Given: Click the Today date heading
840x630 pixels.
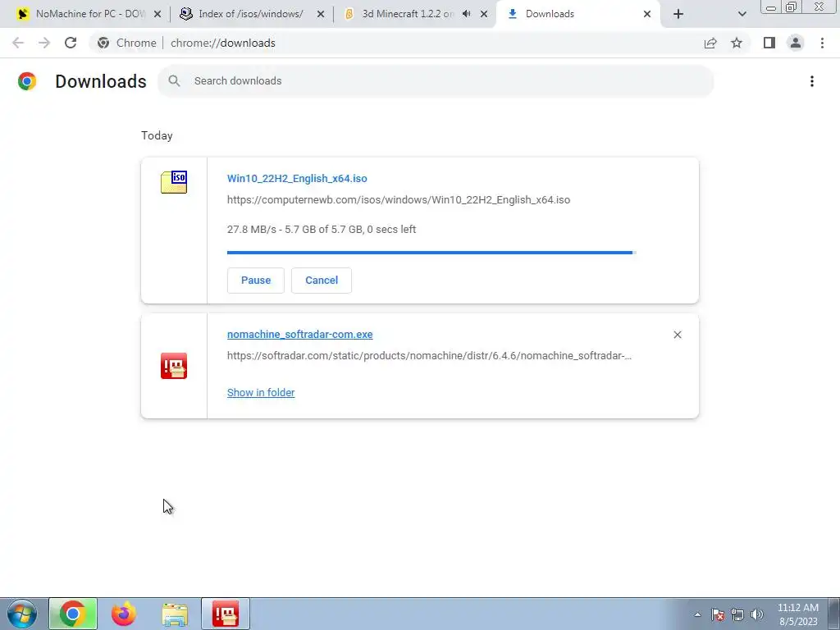Looking at the screenshot, I should [157, 135].
